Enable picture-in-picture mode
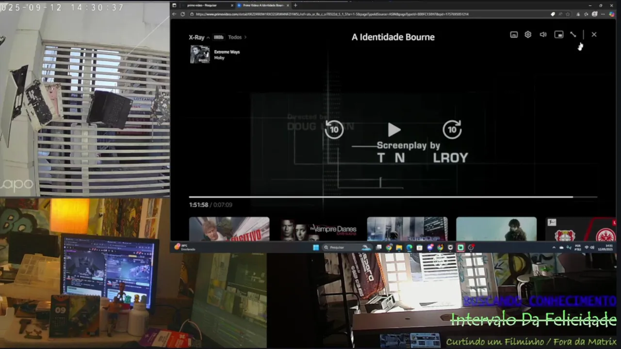This screenshot has height=349, width=621. [x=559, y=35]
